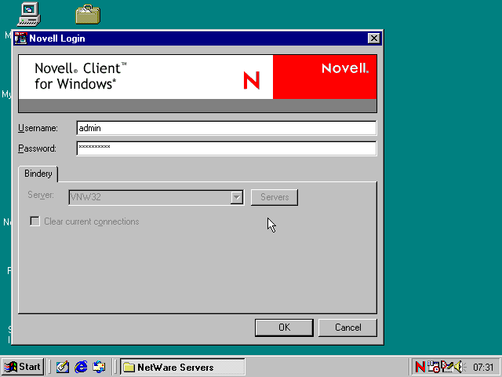Click the red Novell N tray icon
This screenshot has width=502, height=377.
[x=420, y=367]
